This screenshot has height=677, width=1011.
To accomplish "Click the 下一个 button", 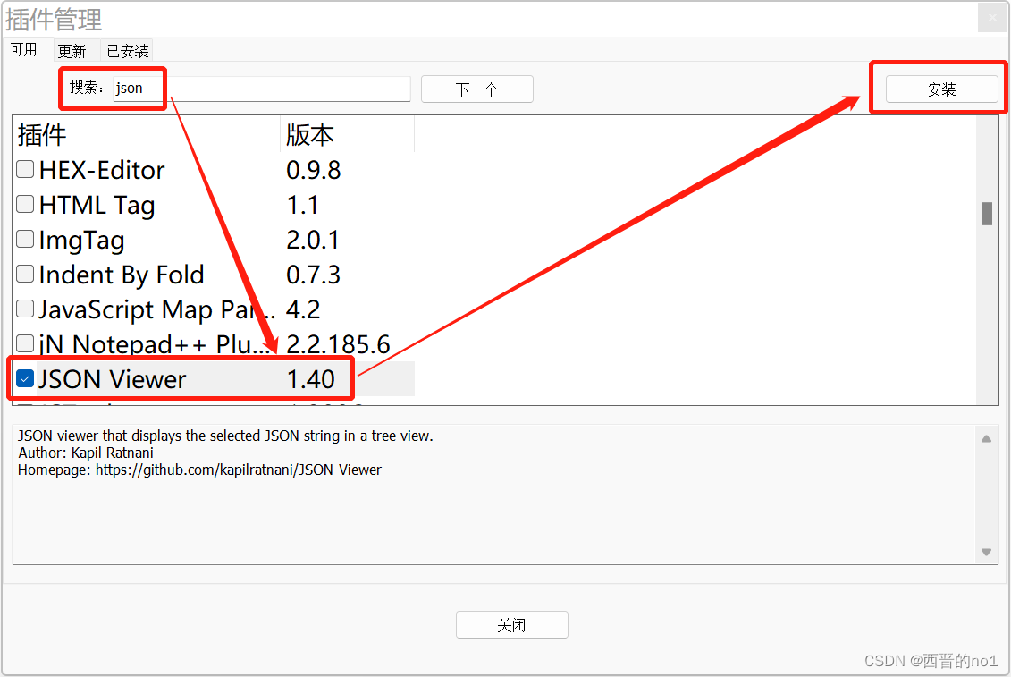I will point(477,89).
